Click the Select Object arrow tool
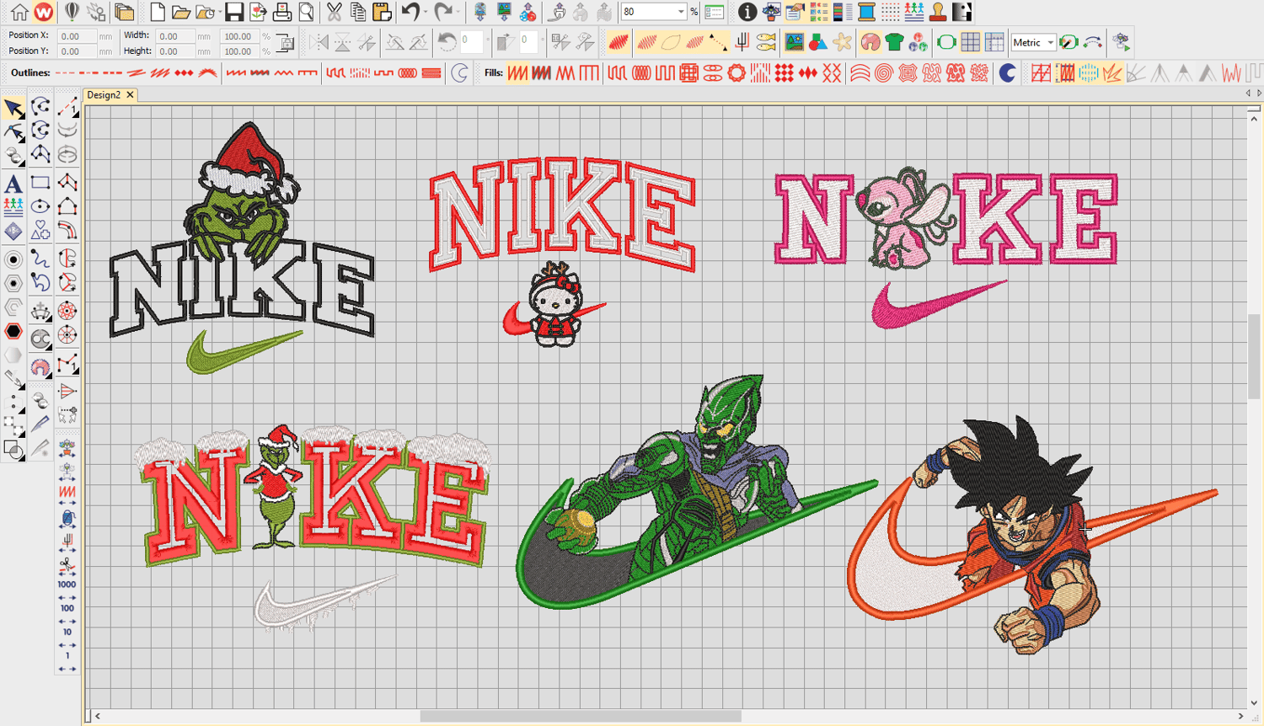The image size is (1264, 726). [x=13, y=108]
